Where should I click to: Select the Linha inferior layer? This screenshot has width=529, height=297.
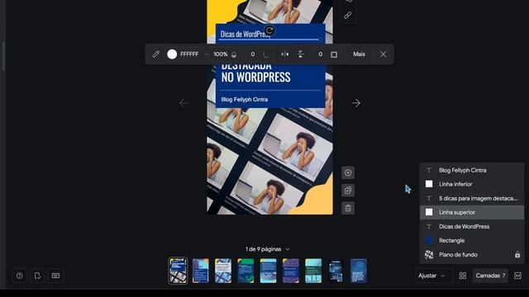click(472, 184)
